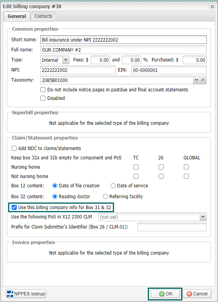Click the EIN input field
The image size is (218, 302).
(169, 70)
